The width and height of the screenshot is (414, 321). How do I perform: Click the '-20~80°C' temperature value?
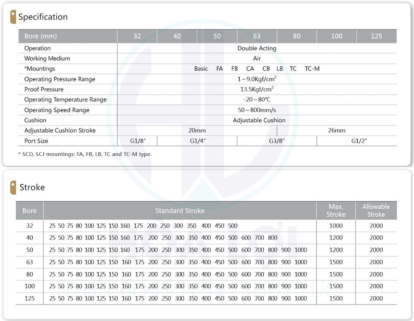point(257,100)
